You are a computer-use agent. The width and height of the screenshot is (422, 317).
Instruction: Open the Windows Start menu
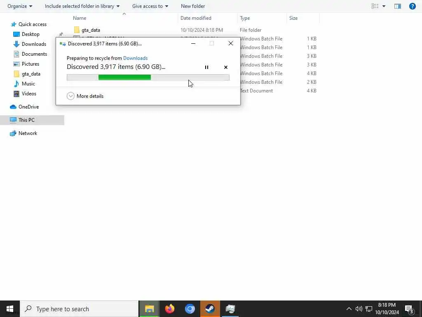[x=10, y=309]
